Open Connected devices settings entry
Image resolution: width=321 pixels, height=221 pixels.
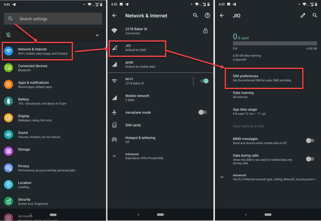coord(53,68)
